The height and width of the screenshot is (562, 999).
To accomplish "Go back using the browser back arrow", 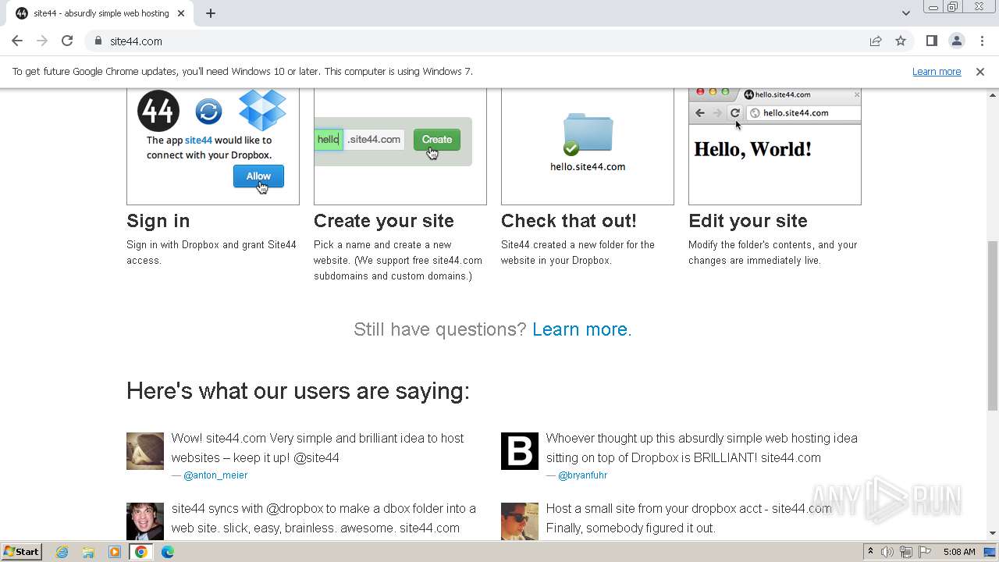I will (17, 41).
